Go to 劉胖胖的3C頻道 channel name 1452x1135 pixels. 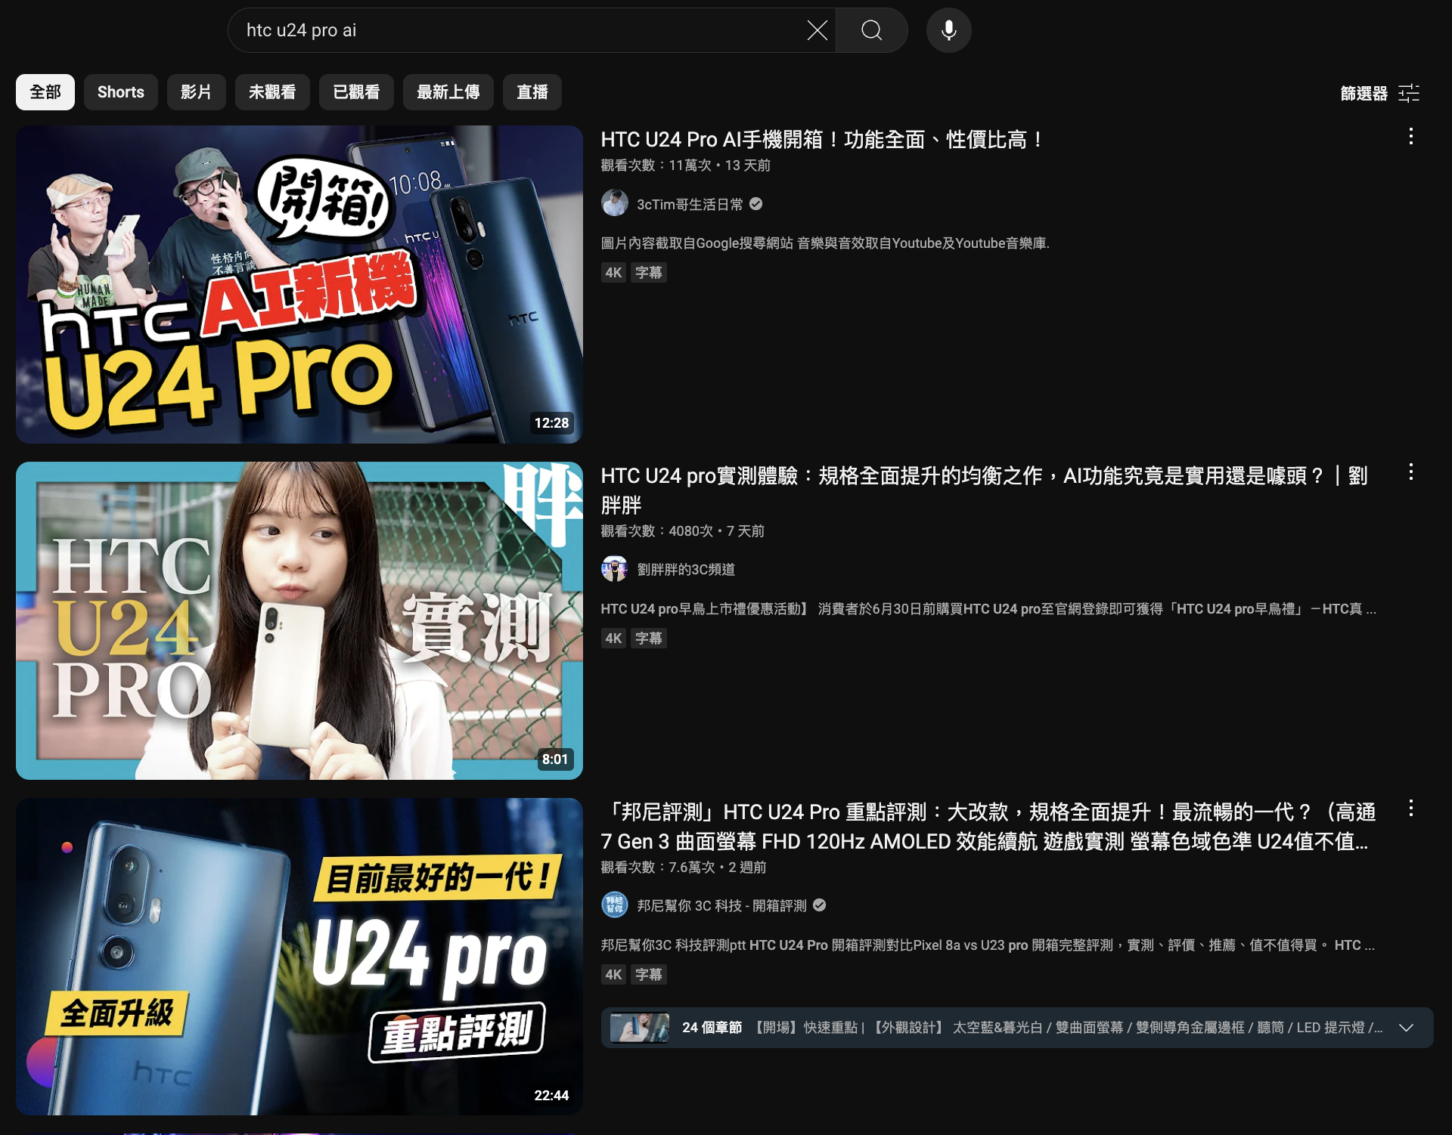(x=686, y=569)
